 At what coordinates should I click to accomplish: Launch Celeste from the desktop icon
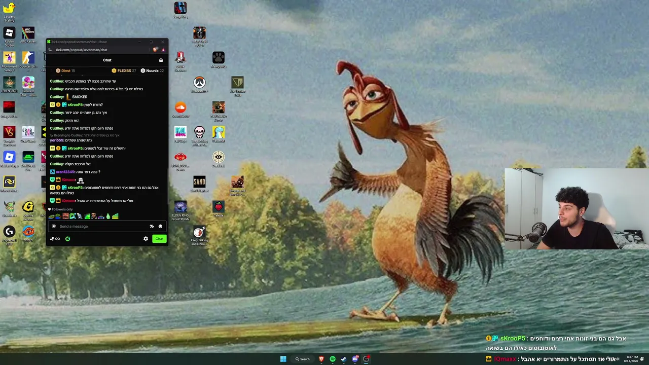219,209
